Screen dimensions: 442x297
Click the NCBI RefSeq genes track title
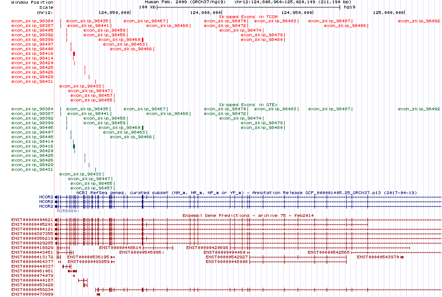(247, 193)
